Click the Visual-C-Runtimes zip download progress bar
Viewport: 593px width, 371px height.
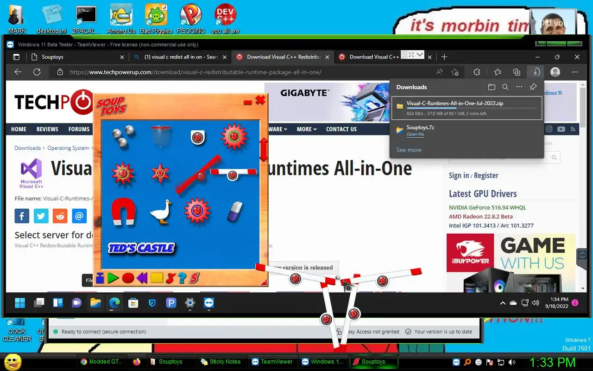click(471, 108)
